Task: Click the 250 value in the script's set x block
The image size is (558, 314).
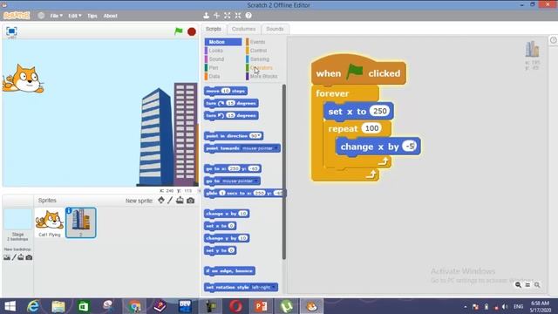Action: tap(380, 111)
